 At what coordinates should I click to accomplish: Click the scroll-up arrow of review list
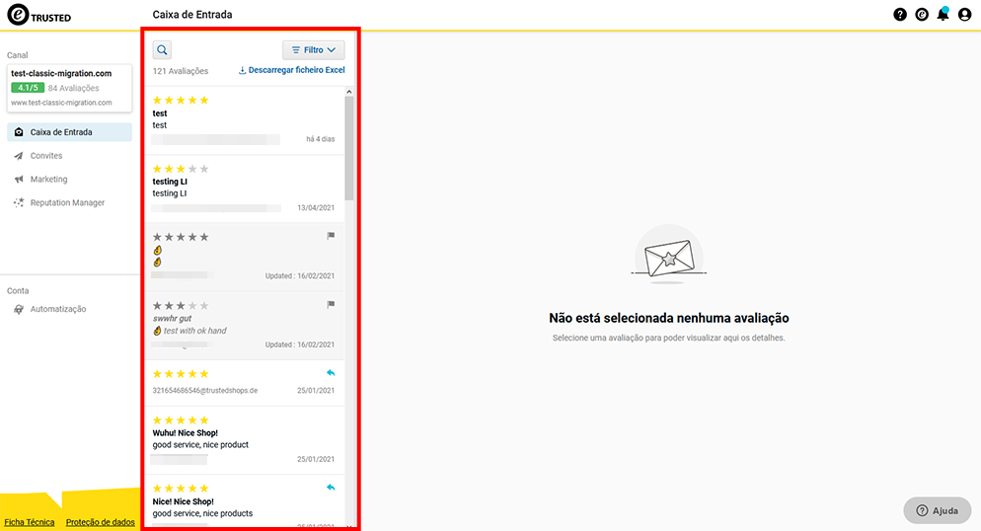[x=349, y=92]
